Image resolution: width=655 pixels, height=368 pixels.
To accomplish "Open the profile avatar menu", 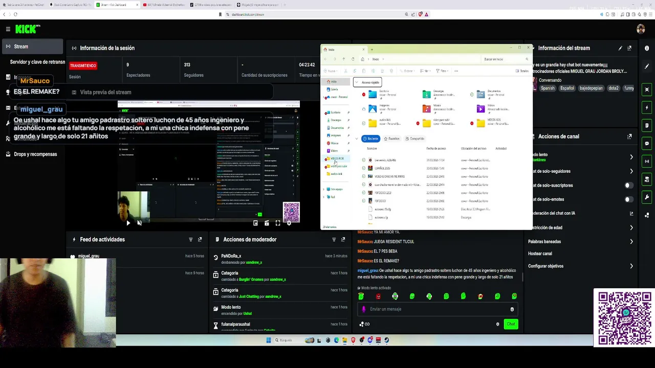I will pos(641,29).
